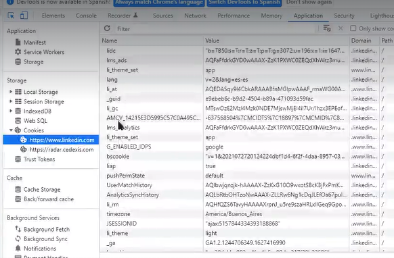394x258 pixels.
Task: Click the Storage database icon under Application
Action: coord(18,61)
